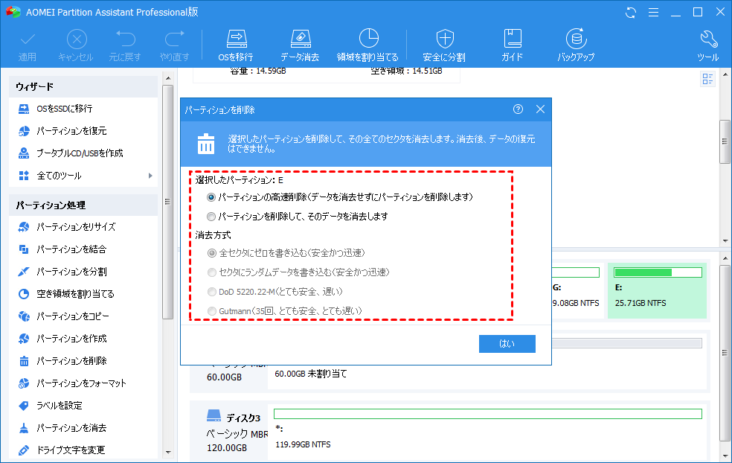
Task: Expand the 全てのツール submenu arrow
Action: (x=150, y=176)
